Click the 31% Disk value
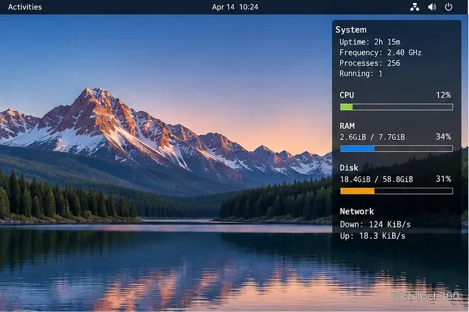 (443, 179)
